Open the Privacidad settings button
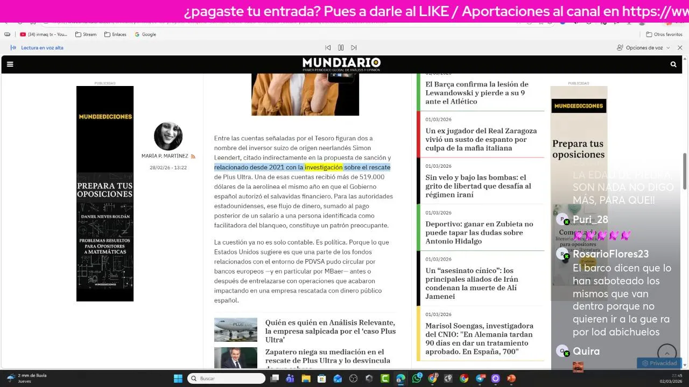 pyautogui.click(x=659, y=363)
